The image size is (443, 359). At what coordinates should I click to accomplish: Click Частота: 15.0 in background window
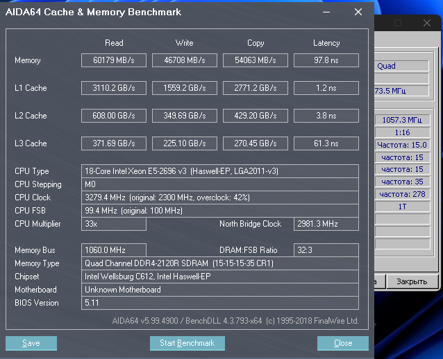point(402,145)
